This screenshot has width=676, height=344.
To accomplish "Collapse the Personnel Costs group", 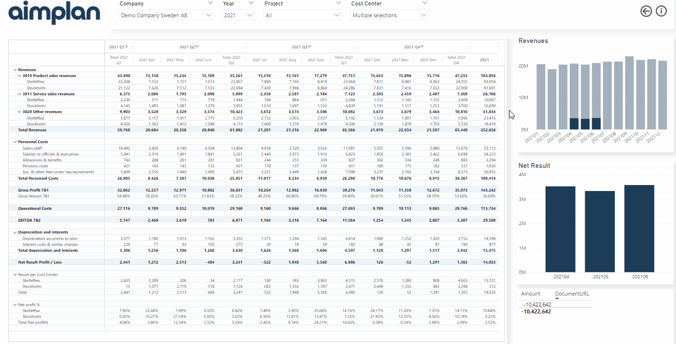I will tap(14, 142).
